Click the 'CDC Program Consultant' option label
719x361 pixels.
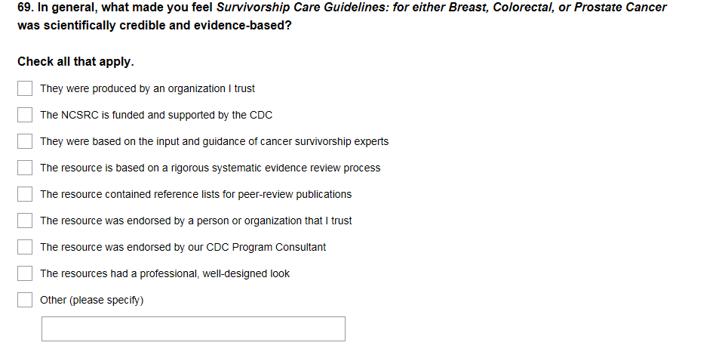183,248
